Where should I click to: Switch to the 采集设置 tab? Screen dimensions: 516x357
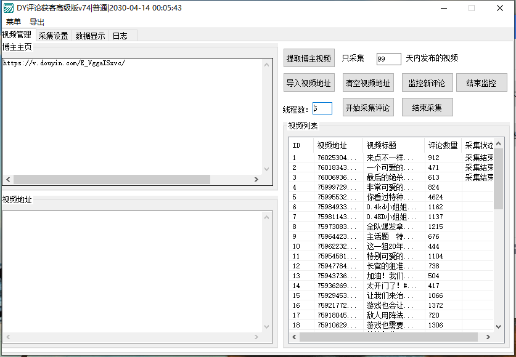[x=53, y=36]
